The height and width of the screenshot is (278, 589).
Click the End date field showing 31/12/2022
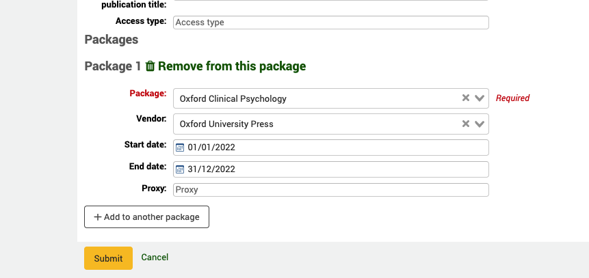(x=335, y=169)
